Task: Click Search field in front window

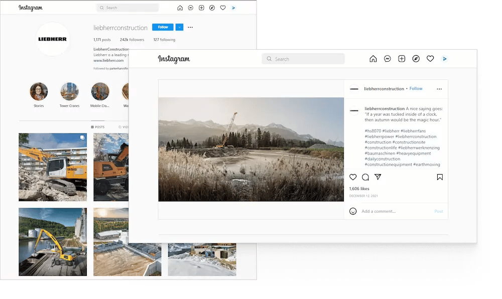Action: (x=303, y=59)
